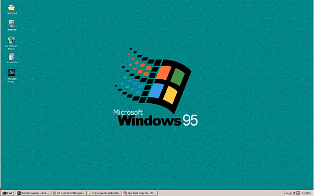Click the double-arrow tray expand icon

[286, 193]
